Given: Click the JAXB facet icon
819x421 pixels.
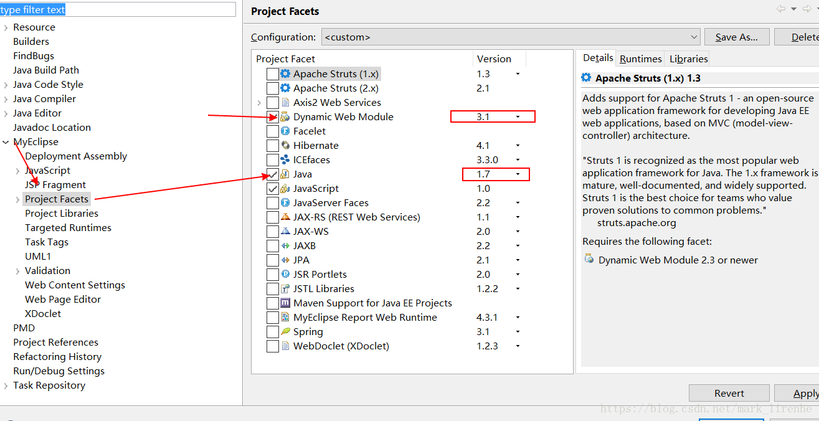Looking at the screenshot, I should (x=285, y=245).
